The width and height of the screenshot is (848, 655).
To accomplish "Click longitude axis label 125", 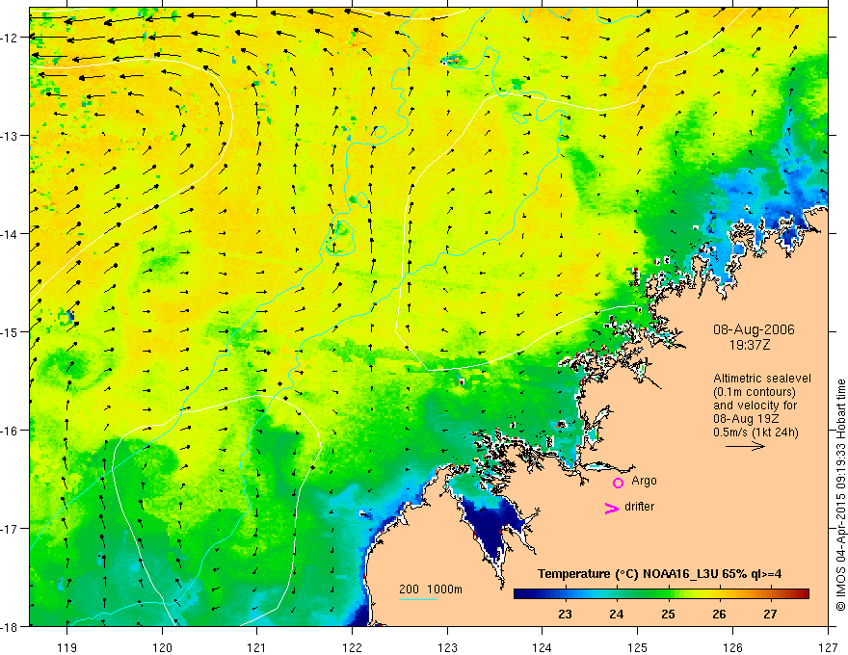I will (x=637, y=647).
